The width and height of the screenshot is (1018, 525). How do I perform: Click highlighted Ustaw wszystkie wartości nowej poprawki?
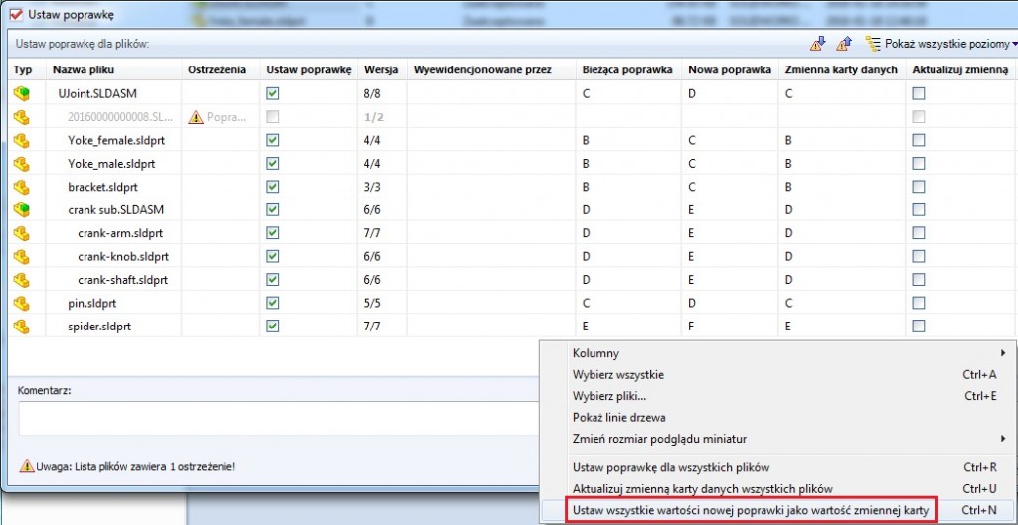pos(751,510)
